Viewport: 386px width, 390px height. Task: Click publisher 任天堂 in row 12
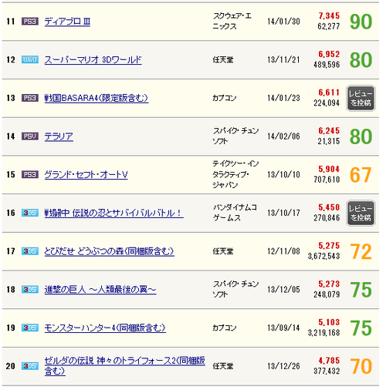click(223, 60)
